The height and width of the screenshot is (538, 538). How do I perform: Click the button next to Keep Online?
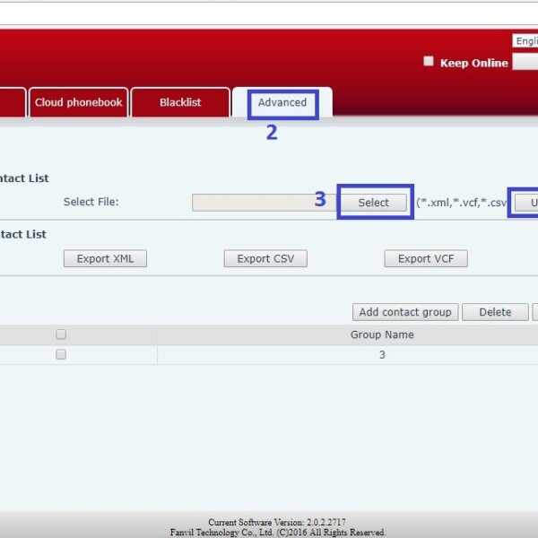525,63
